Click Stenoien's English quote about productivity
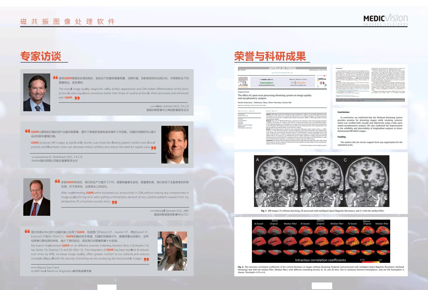Viewport: 428px width, 290px height. click(125, 197)
